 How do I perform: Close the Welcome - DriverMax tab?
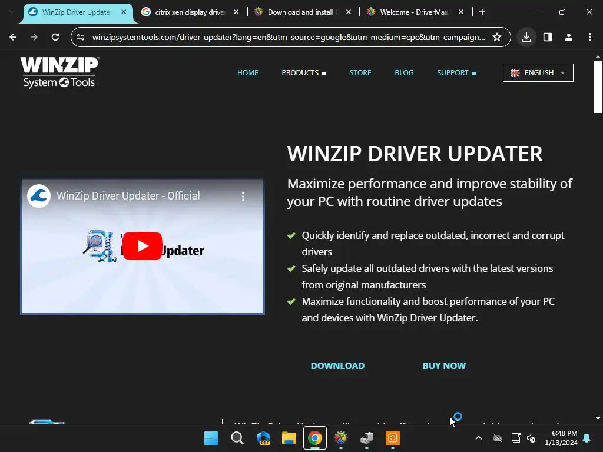coord(461,12)
